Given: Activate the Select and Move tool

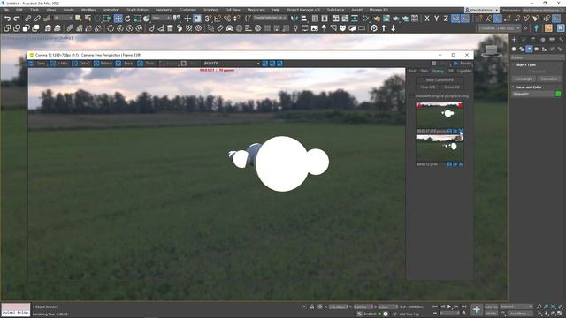Looking at the screenshot, I should (x=118, y=19).
